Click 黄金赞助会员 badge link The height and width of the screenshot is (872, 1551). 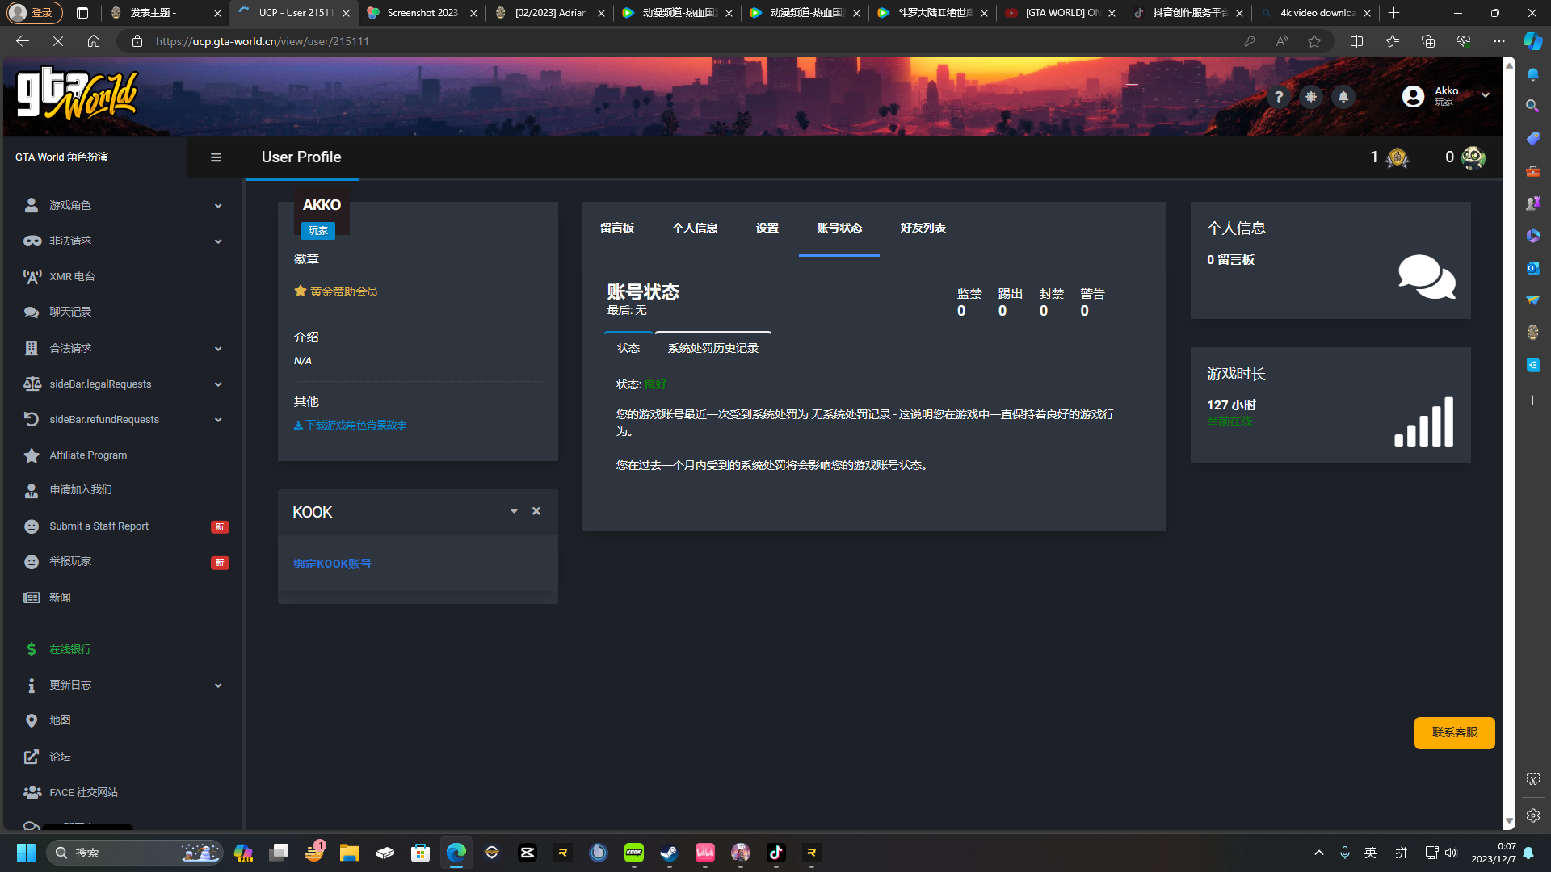[x=336, y=291]
